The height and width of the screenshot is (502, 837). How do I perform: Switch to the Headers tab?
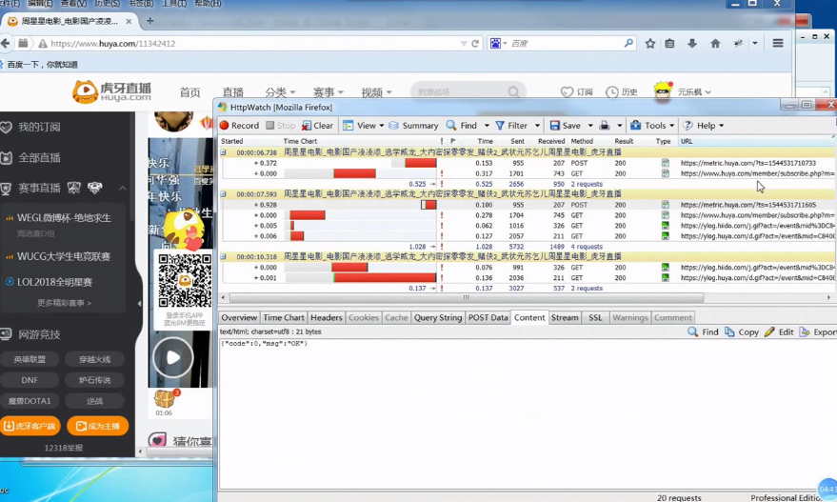click(x=326, y=318)
